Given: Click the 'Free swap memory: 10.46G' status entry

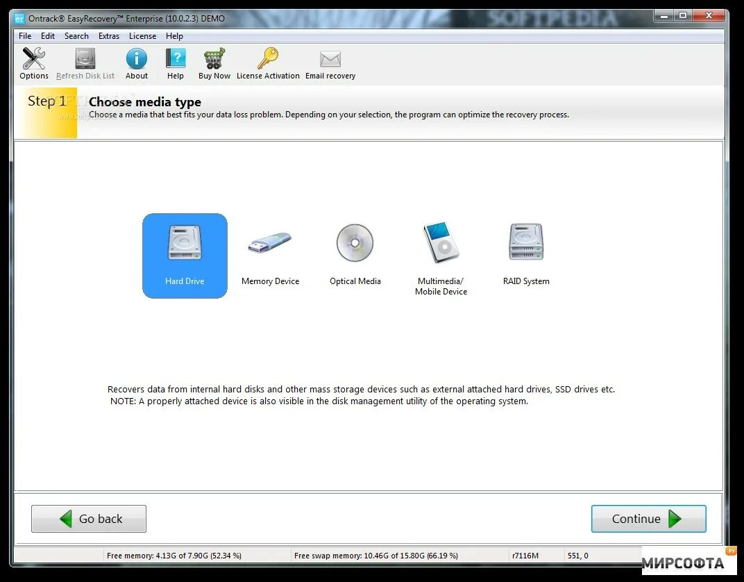Looking at the screenshot, I should pos(375,556).
